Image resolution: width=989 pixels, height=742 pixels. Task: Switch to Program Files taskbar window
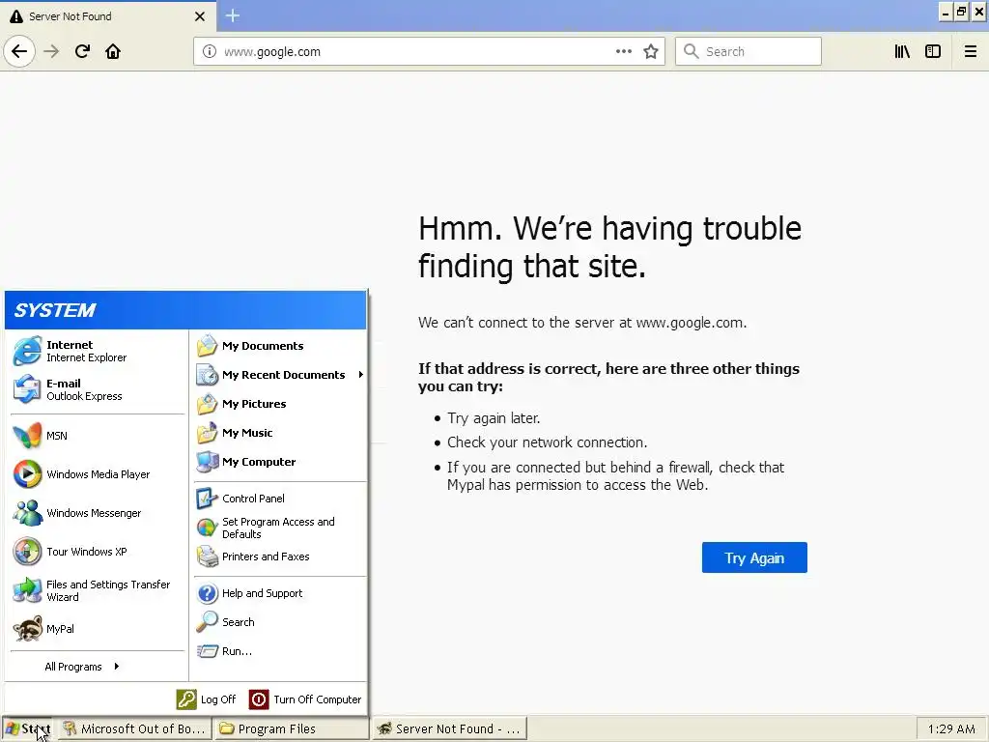(x=292, y=728)
